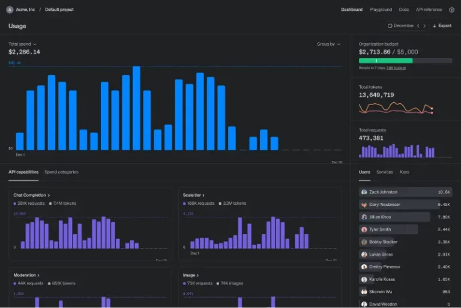Expand Chat Completion details chevron
Viewport: 461px width, 308px height.
point(49,195)
